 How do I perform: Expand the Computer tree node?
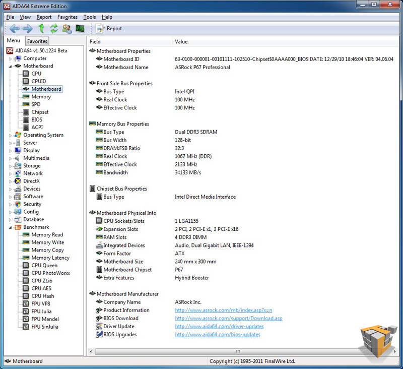coord(10,59)
